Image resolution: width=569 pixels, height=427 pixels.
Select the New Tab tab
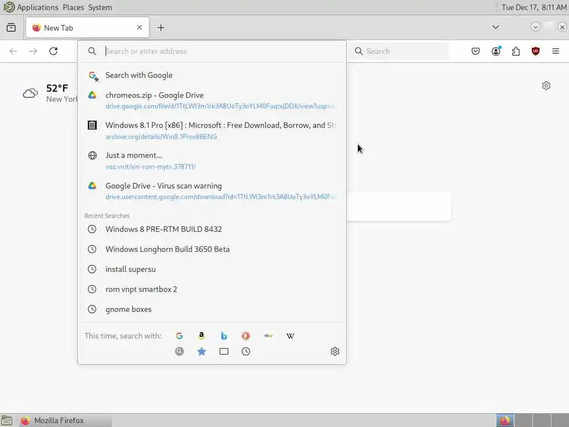tap(87, 28)
